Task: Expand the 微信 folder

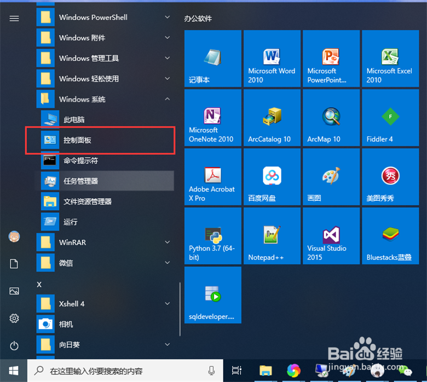Action: tap(105, 263)
